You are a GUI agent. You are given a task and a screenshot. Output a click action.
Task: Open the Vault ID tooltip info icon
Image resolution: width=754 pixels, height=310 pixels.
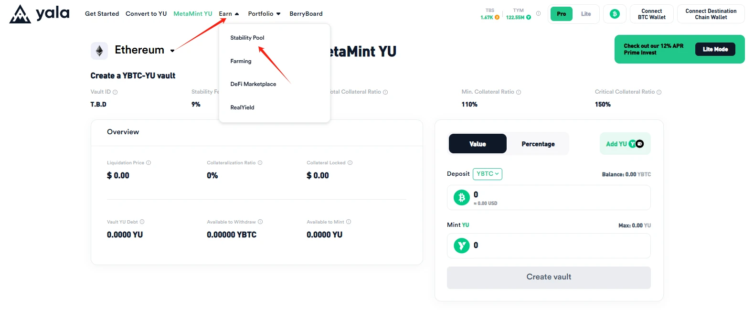[x=114, y=92]
